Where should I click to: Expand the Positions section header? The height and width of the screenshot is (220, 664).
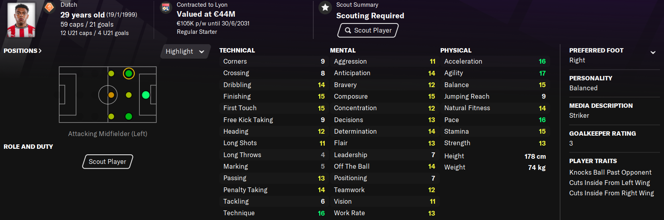pyautogui.click(x=23, y=51)
